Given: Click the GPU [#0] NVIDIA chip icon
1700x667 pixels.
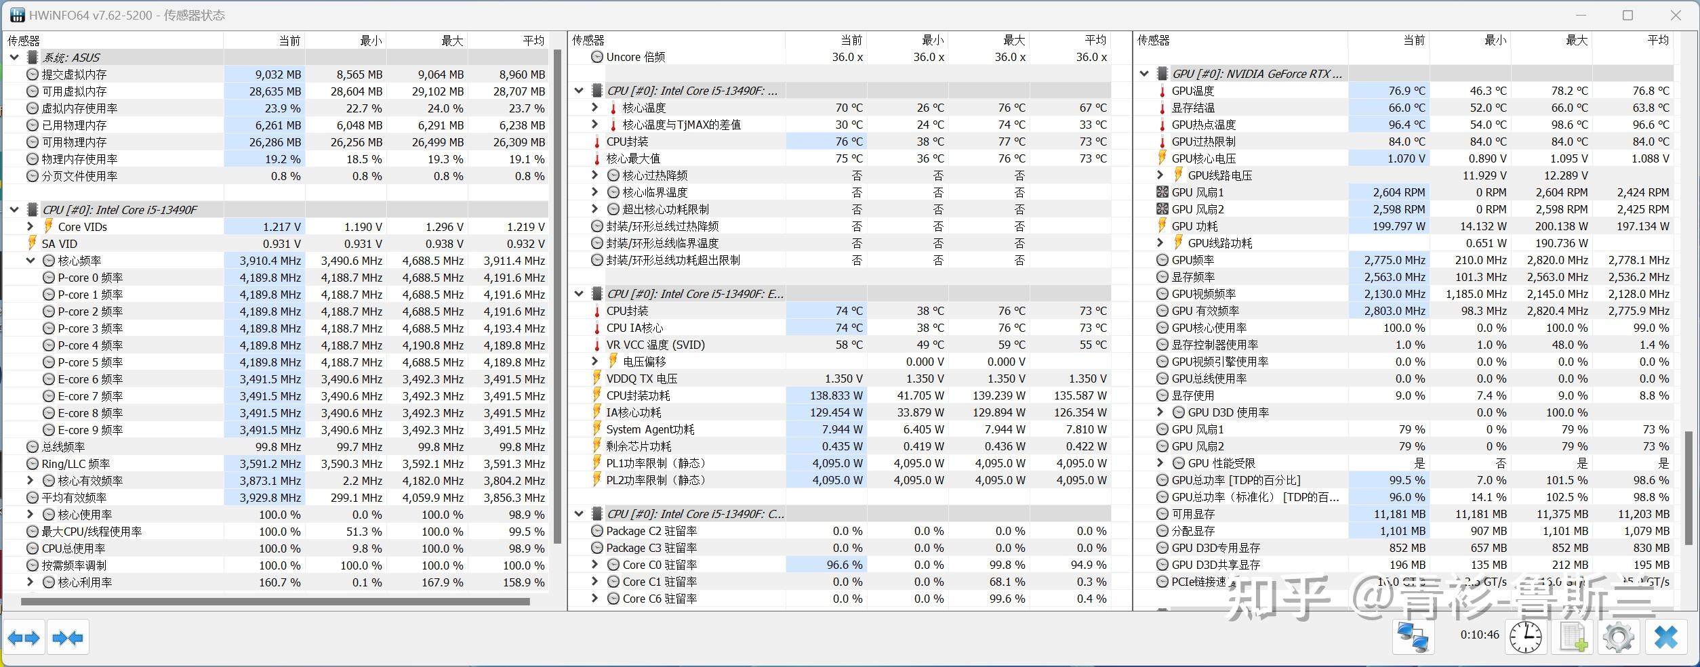Looking at the screenshot, I should (x=1162, y=74).
